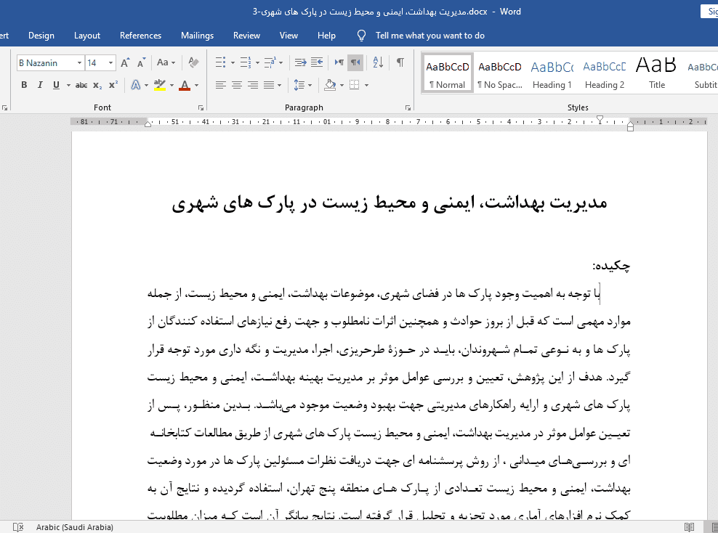
Task: Clear all formatting with the eraser icon
Action: coord(194,62)
